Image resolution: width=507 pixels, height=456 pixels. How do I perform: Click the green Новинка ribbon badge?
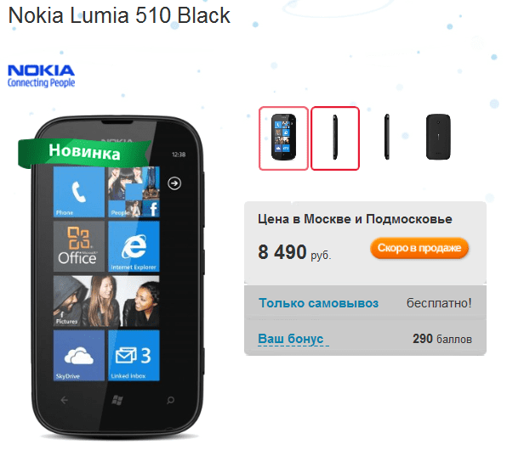point(83,153)
